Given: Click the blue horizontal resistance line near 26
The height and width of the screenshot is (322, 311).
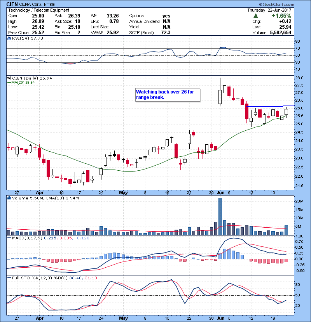Looking at the screenshot, I should (271, 106).
